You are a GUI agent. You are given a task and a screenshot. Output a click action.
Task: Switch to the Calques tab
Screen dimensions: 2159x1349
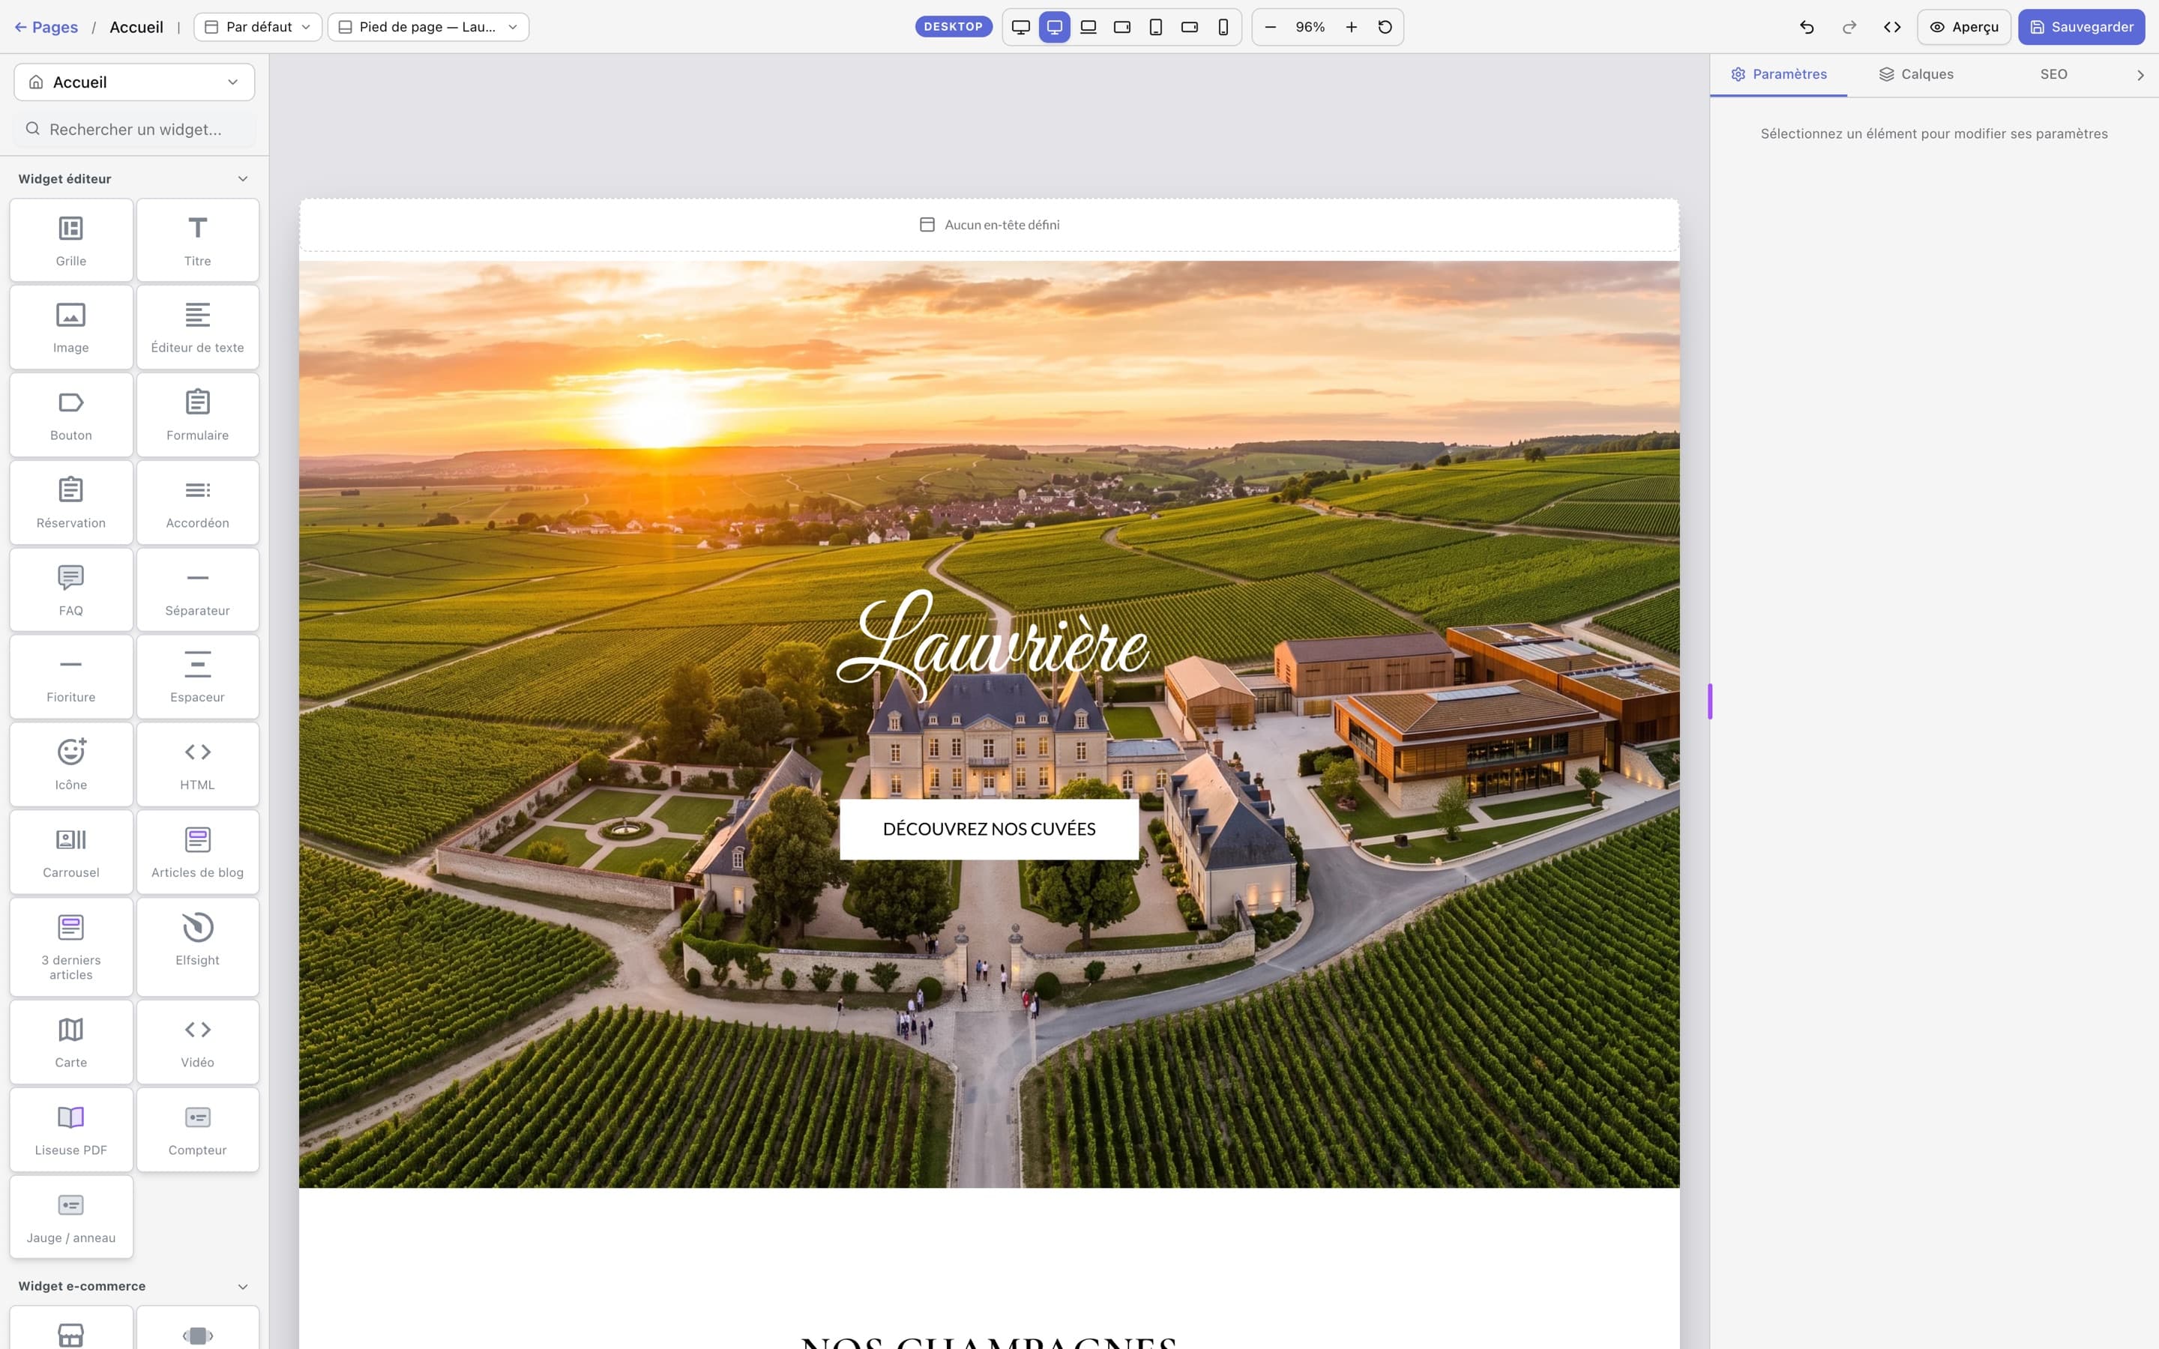[x=1915, y=74]
